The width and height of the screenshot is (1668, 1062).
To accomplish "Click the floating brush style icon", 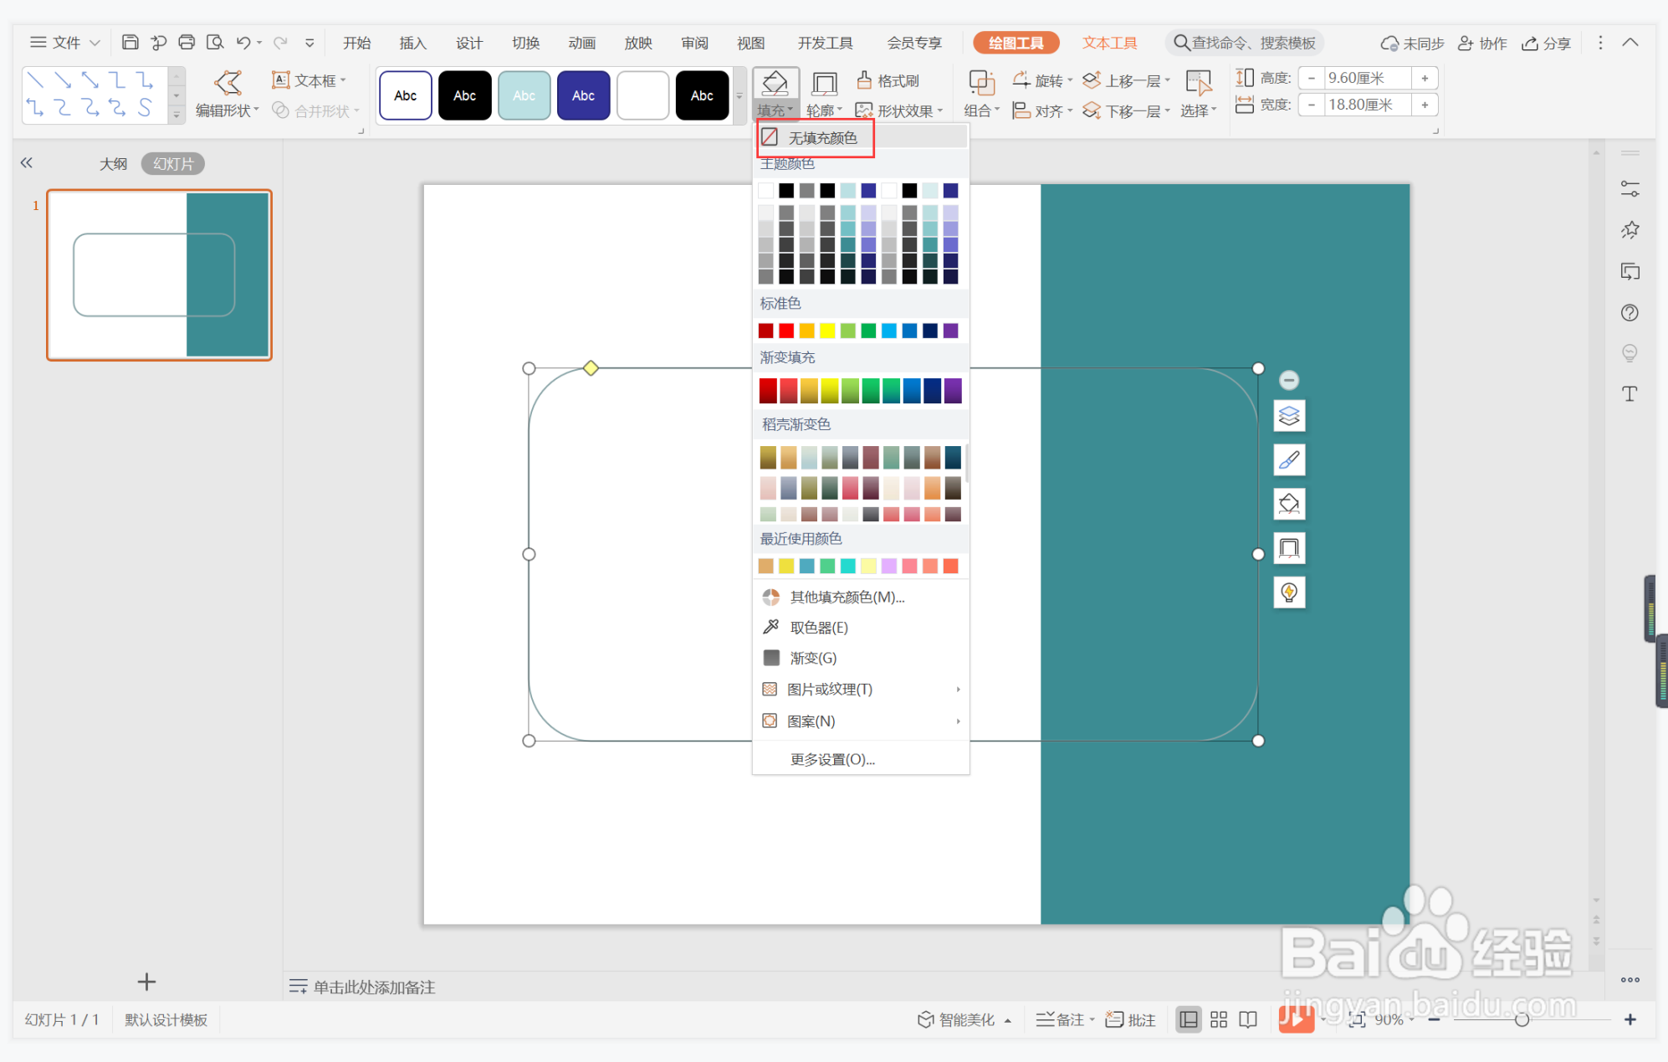I will (x=1289, y=460).
